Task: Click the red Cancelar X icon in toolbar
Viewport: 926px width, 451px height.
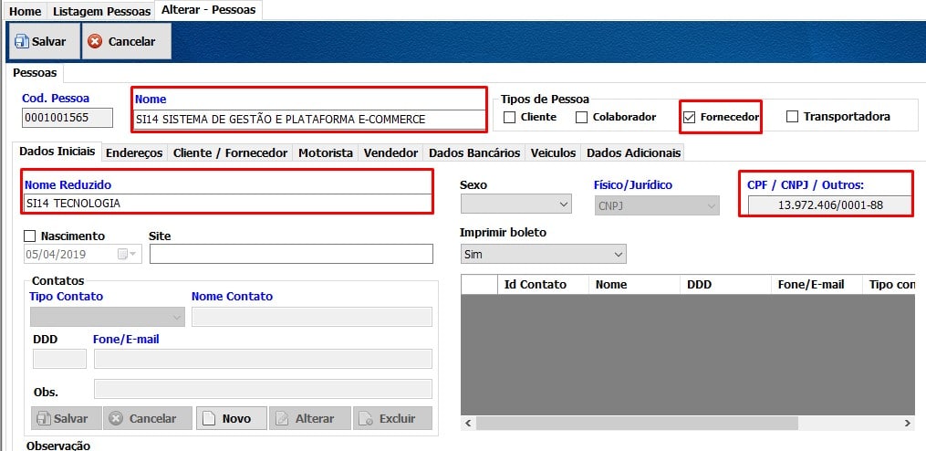Action: pyautogui.click(x=95, y=41)
